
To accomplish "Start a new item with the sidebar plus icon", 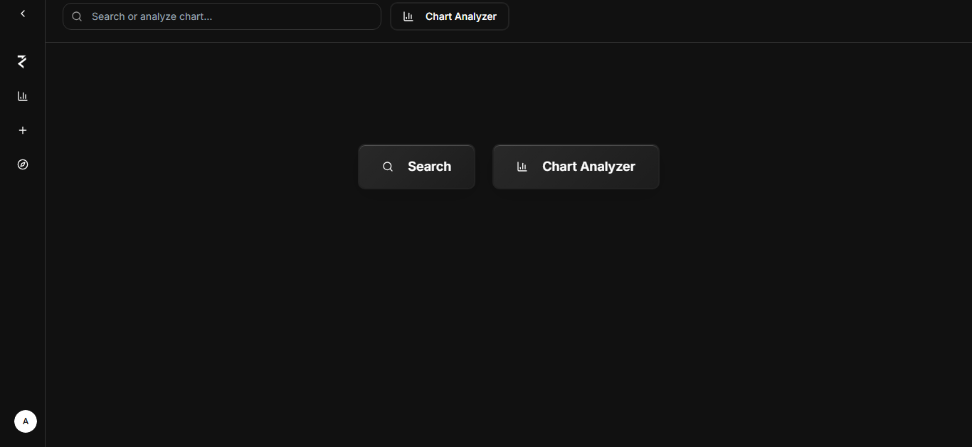I will click(22, 130).
